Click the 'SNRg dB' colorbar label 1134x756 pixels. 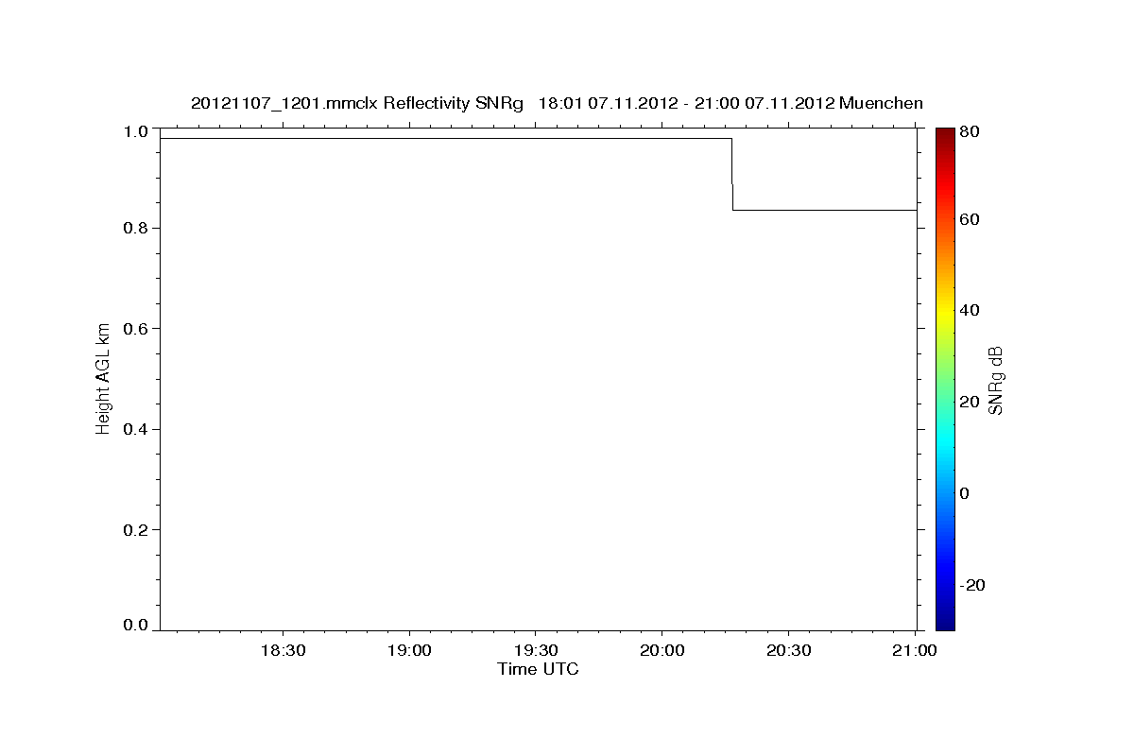coord(996,380)
